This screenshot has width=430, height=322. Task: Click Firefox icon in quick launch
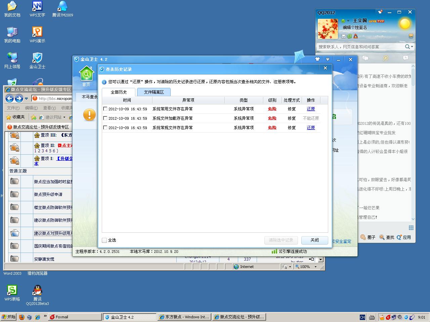21,317
